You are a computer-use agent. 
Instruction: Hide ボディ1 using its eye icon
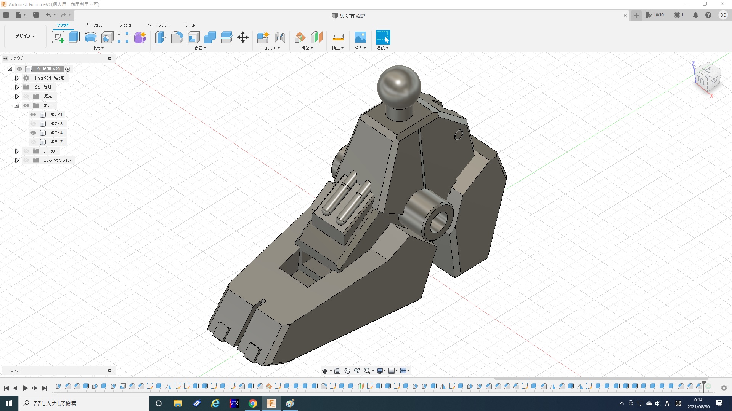coord(33,115)
